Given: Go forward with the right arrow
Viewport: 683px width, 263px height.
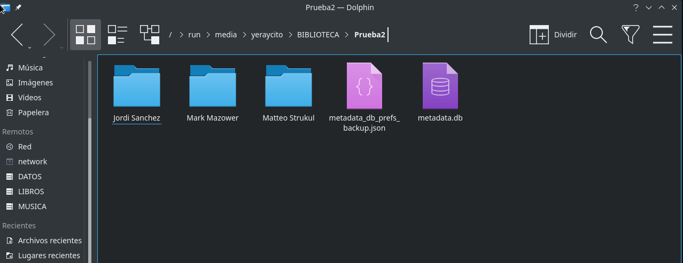Looking at the screenshot, I should (x=49, y=35).
